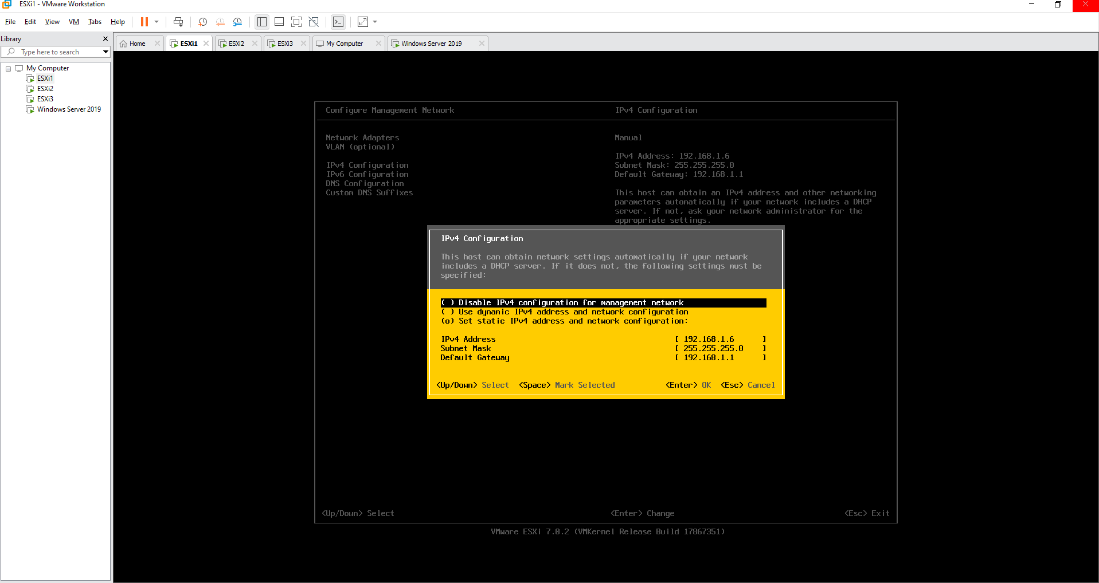Click the IPv4 Address field 192.168.1.6

coord(720,340)
